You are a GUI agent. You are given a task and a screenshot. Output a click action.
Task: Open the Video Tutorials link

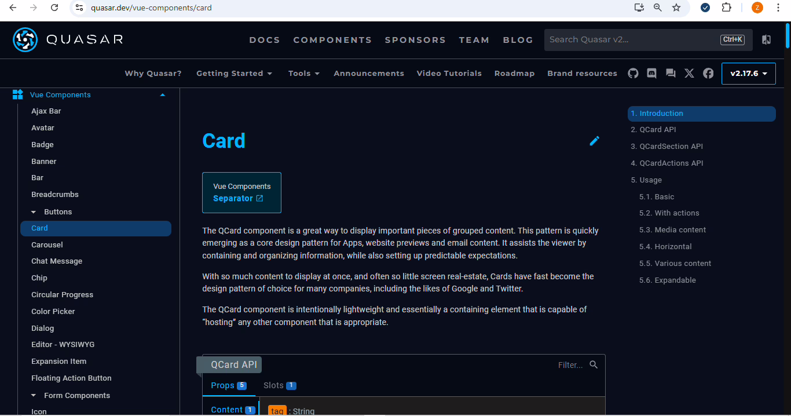coord(449,73)
